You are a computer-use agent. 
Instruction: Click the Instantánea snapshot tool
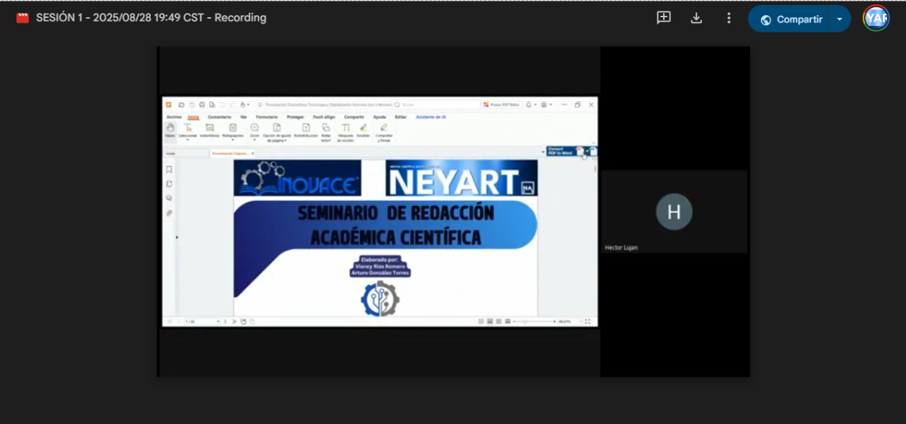click(x=209, y=130)
